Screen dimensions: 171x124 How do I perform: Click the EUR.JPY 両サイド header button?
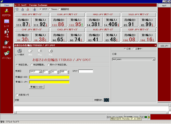click(x=67, y=15)
